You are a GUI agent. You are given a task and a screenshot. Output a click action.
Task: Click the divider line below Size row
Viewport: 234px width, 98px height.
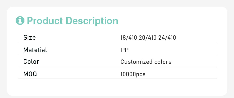point(117,42)
